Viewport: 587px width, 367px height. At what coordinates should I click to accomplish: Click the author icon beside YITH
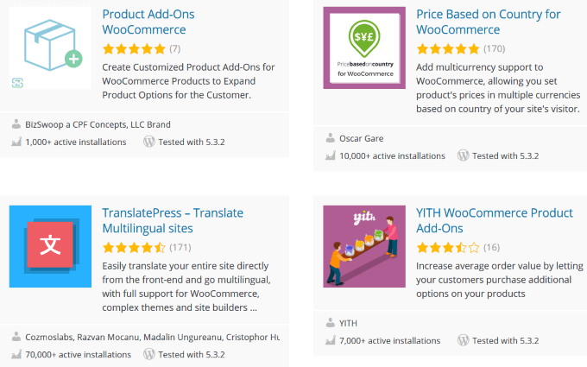(x=331, y=324)
